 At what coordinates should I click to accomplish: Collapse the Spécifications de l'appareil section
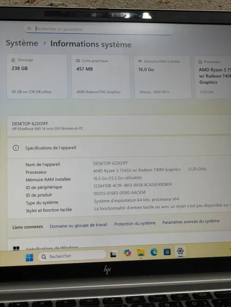click(x=119, y=147)
